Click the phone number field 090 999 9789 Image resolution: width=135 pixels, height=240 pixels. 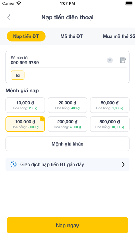[x=25, y=63]
